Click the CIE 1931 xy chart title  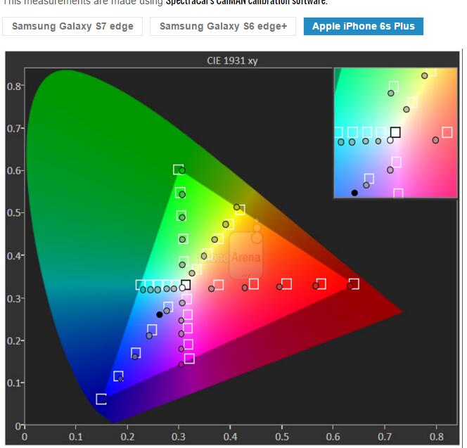[x=232, y=60]
